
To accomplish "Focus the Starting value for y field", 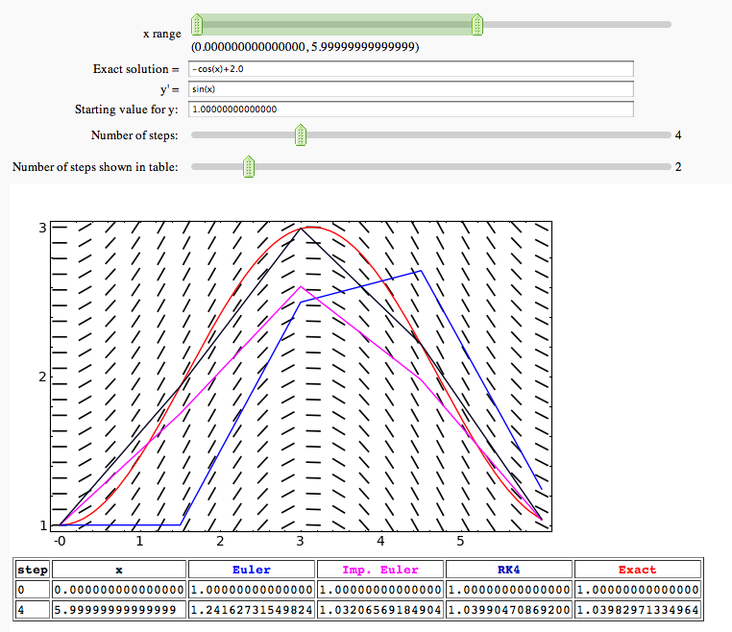I will click(411, 109).
